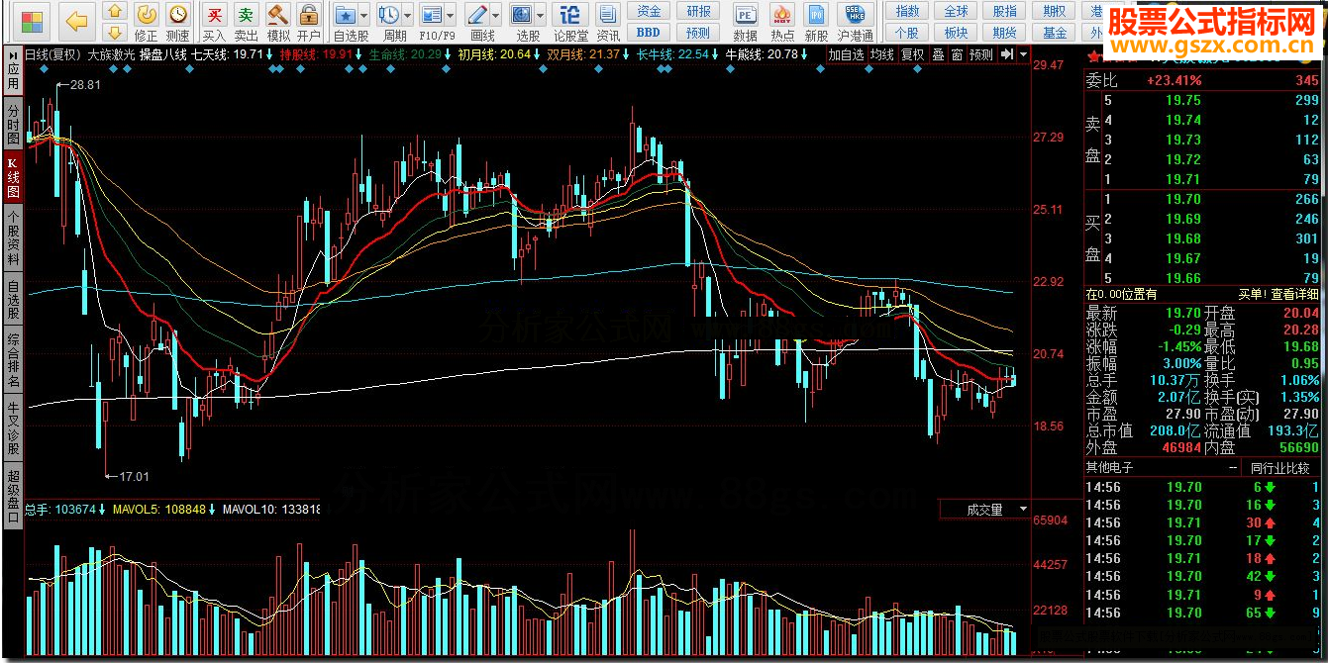Click the orange down arrow button
Viewport: 1328px width, 663px height.
coord(116,33)
